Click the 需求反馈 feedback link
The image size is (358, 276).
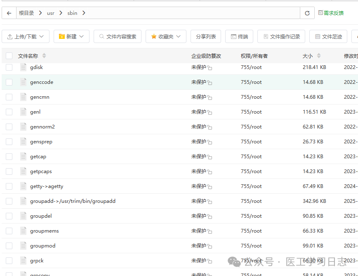(331, 13)
